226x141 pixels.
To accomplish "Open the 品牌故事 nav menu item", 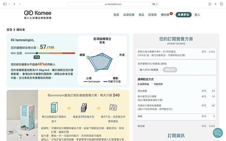I will point(129,15).
